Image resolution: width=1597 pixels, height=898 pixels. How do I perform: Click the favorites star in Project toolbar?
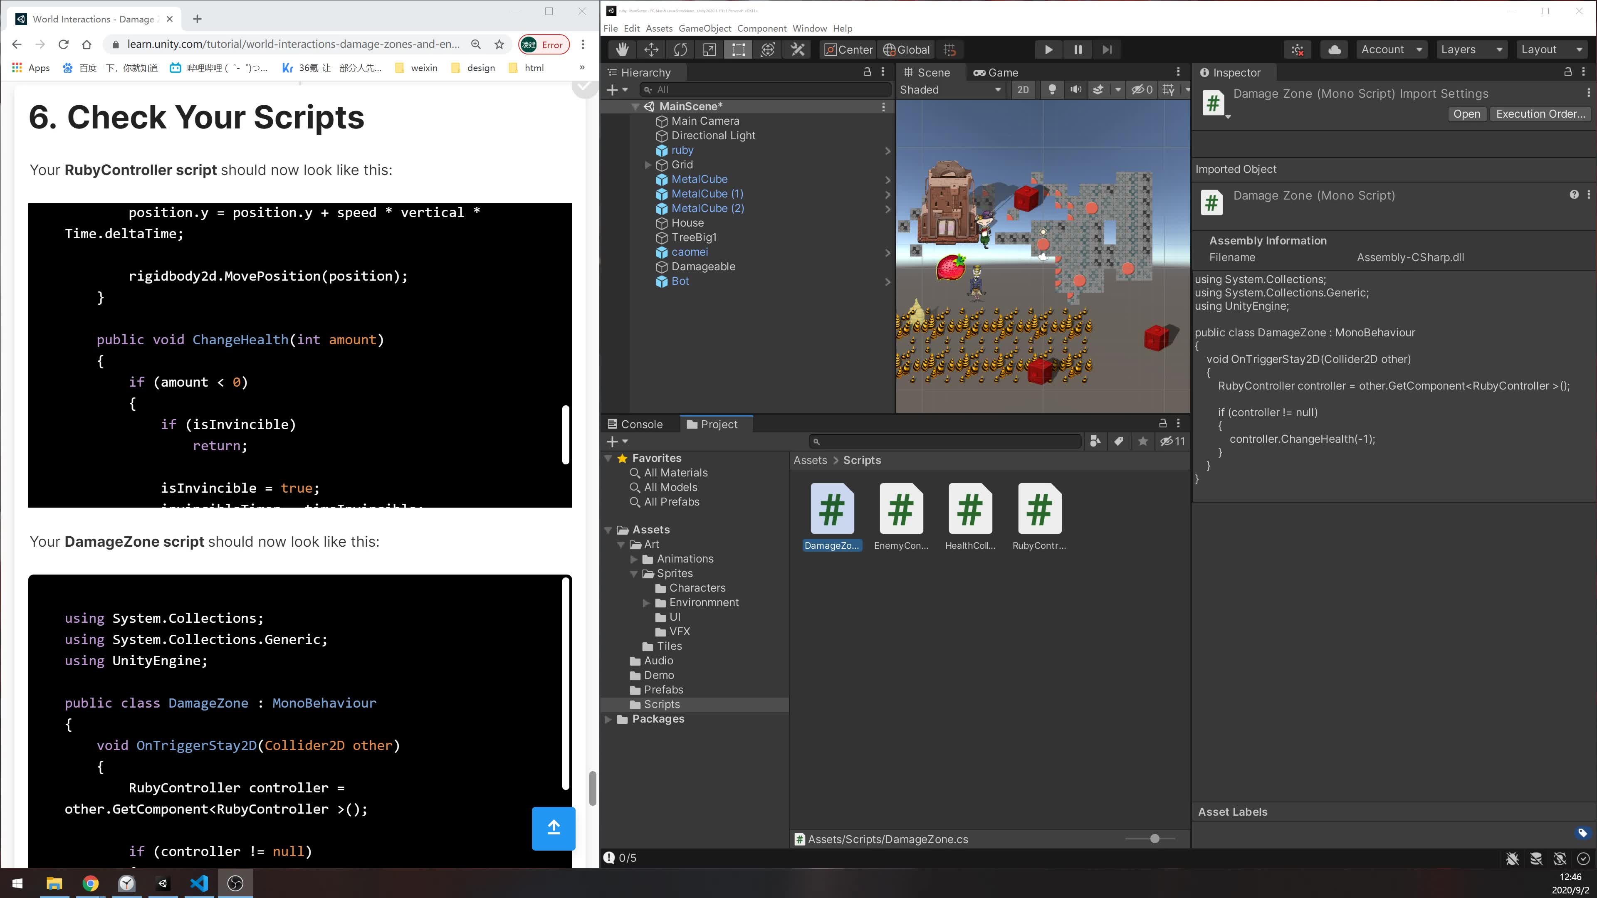[x=1142, y=441]
